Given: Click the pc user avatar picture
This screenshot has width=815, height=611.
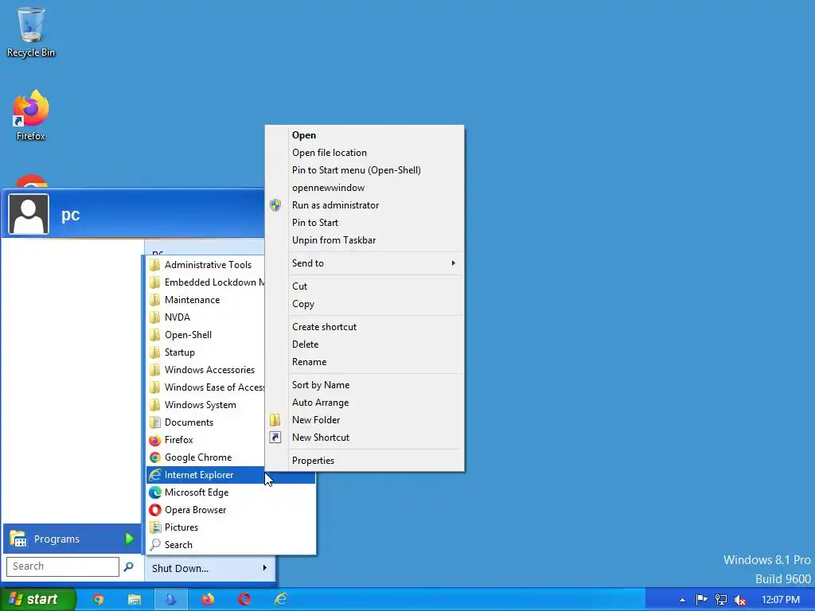Looking at the screenshot, I should (x=29, y=214).
